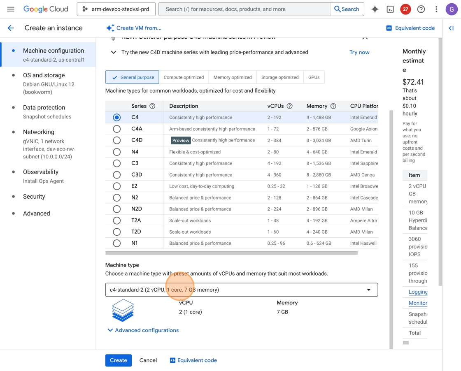The image size is (461, 371).
Task: Select the C3 series radio button
Action: [x=117, y=163]
